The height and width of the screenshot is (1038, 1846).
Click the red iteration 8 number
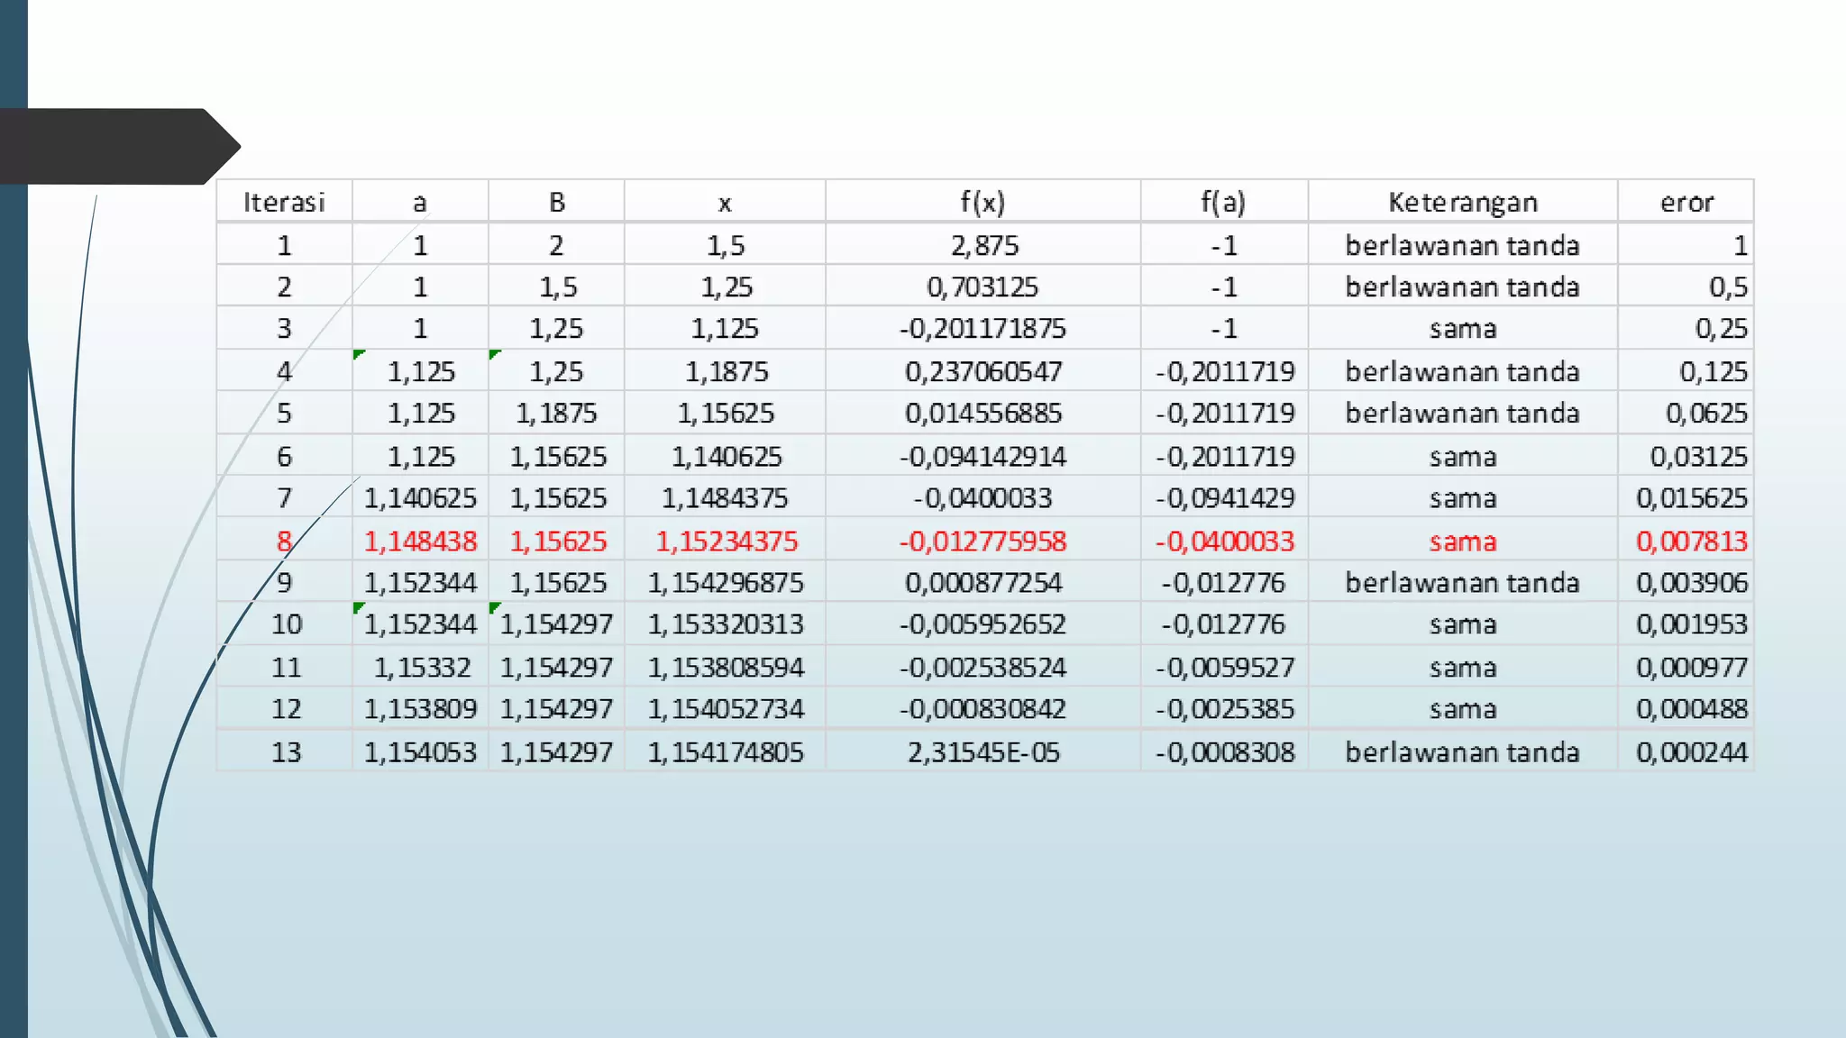[x=284, y=541]
